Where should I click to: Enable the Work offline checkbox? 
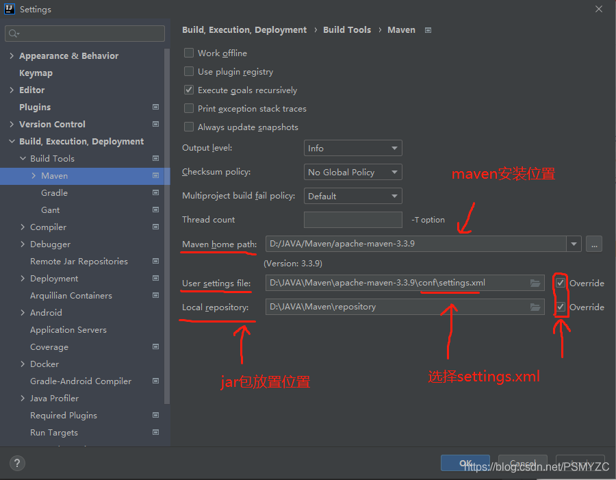pos(189,53)
